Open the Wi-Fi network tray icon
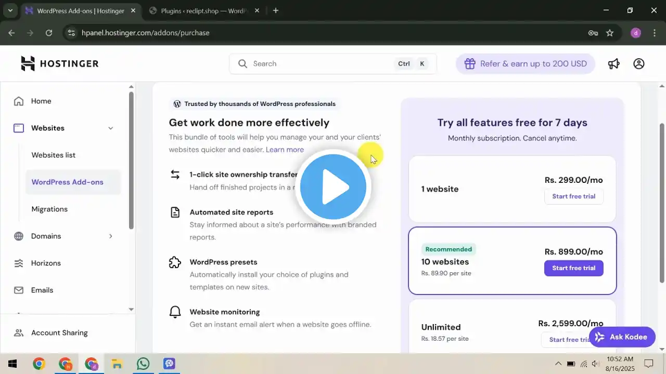This screenshot has height=374, width=666. 584,364
